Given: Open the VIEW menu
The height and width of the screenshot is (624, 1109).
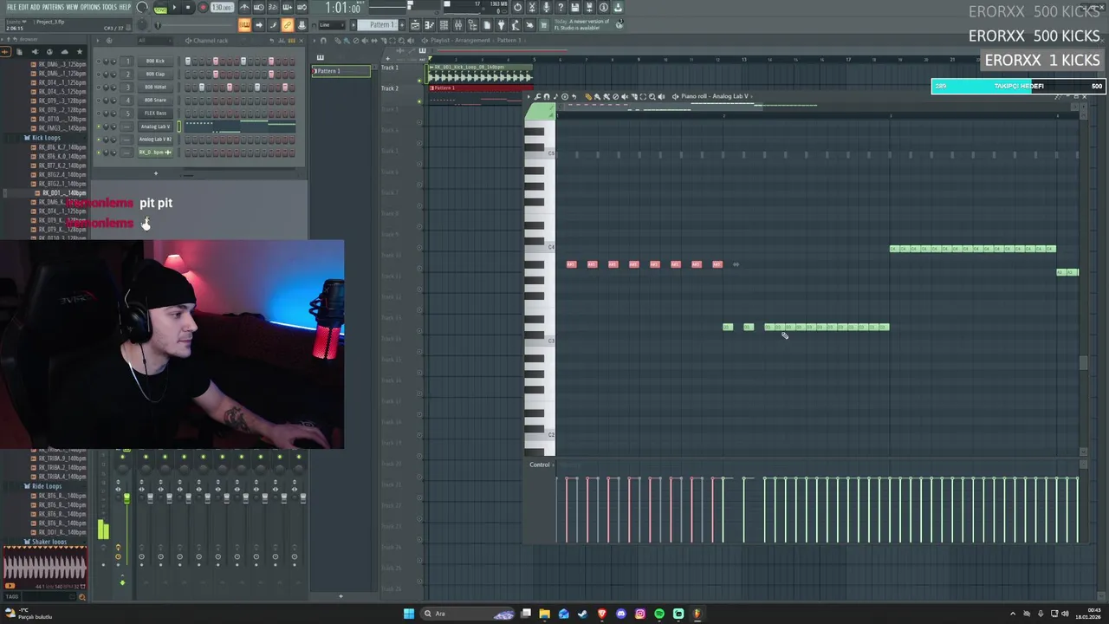Looking at the screenshot, I should [x=72, y=7].
